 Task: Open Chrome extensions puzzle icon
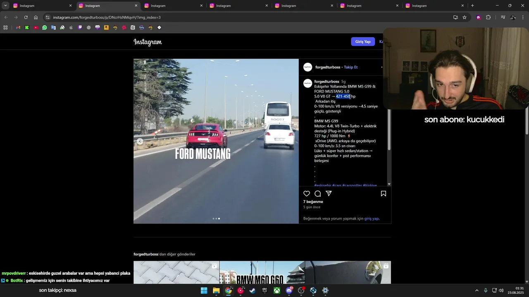point(488,17)
